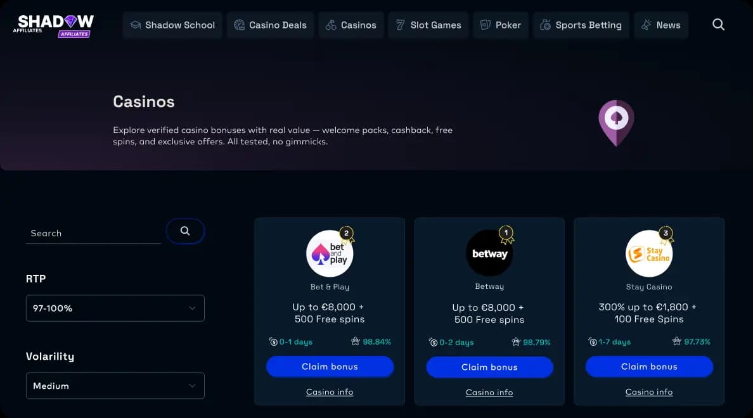Open the News menu item
Screen dimensions: 753x418
coord(661,25)
